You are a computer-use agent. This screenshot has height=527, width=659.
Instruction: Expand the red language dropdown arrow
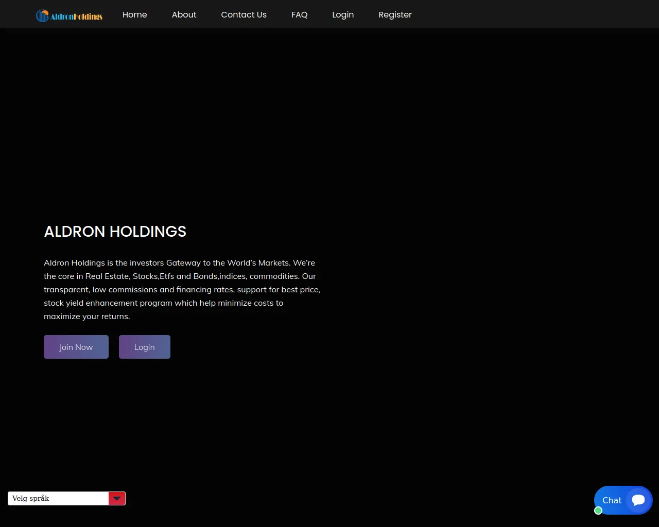117,498
